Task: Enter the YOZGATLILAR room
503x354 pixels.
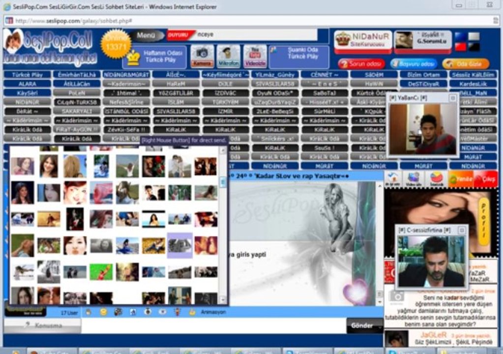Action: click(x=176, y=93)
